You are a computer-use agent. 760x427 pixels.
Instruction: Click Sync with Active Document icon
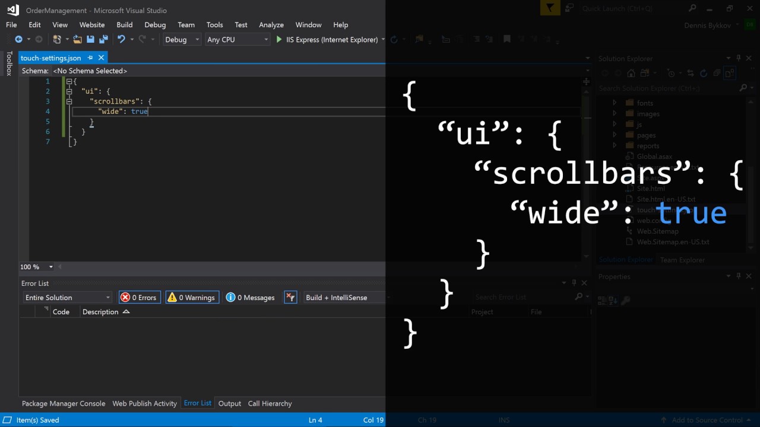tap(690, 74)
